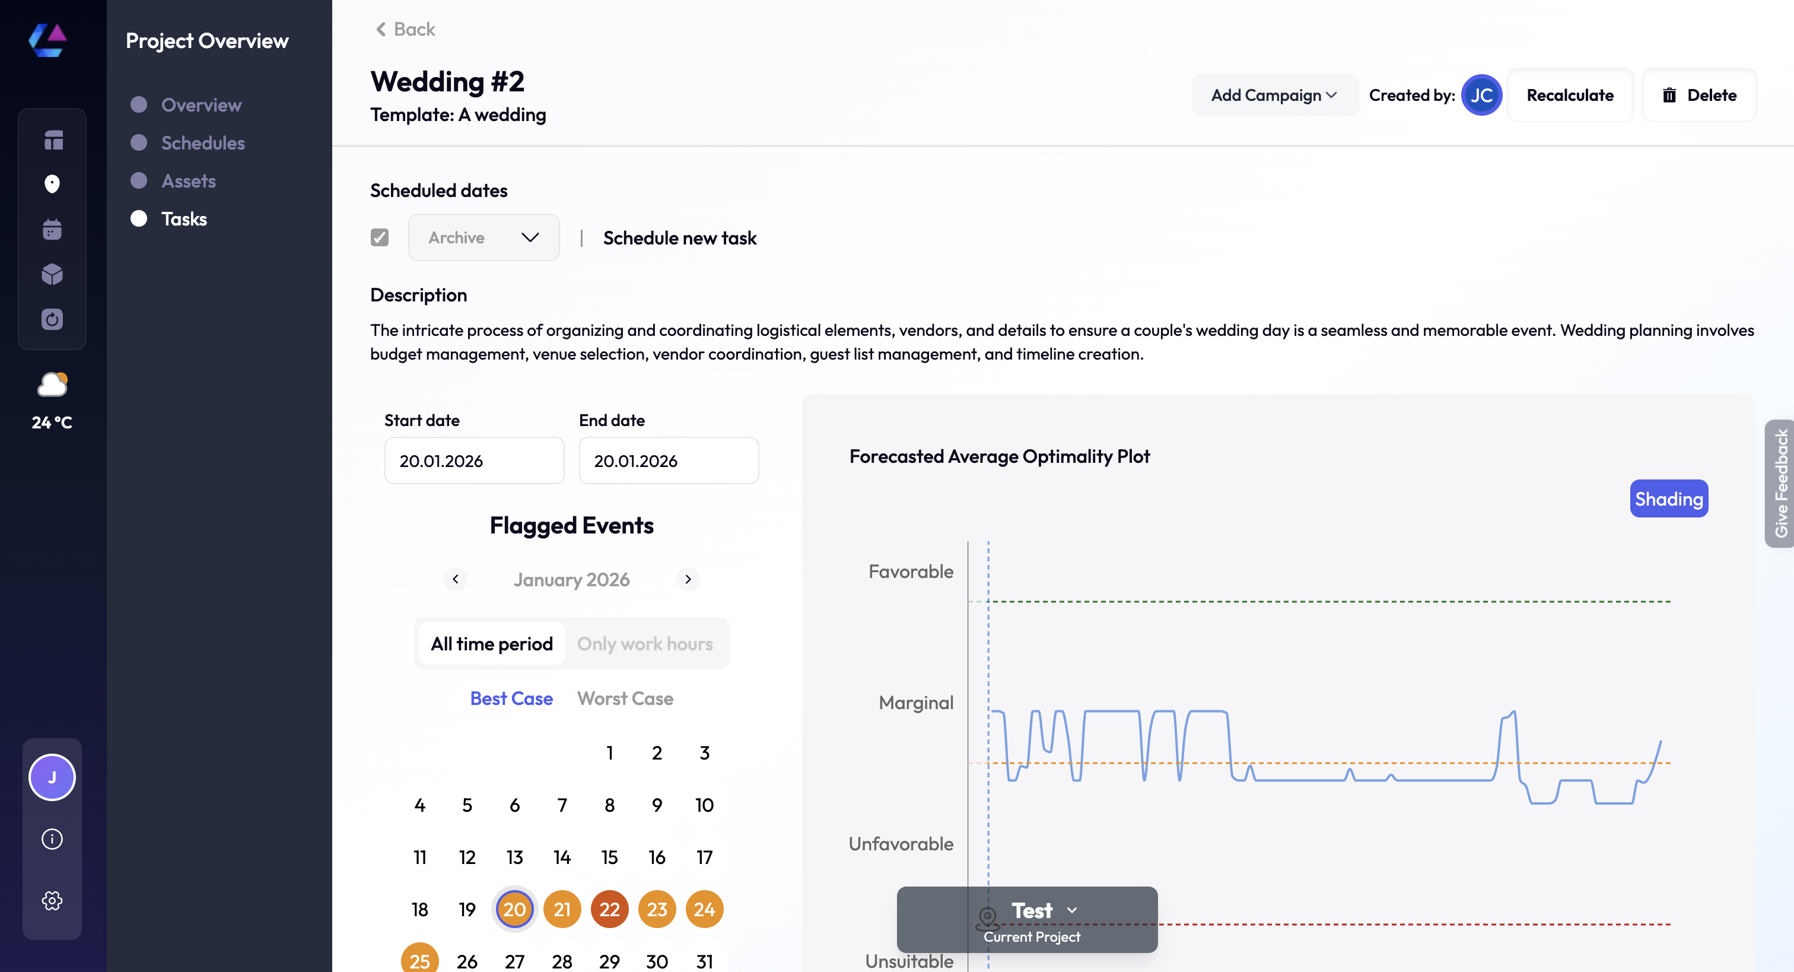
Task: Open the dashboard layout icon in sidebar
Action: (52, 140)
